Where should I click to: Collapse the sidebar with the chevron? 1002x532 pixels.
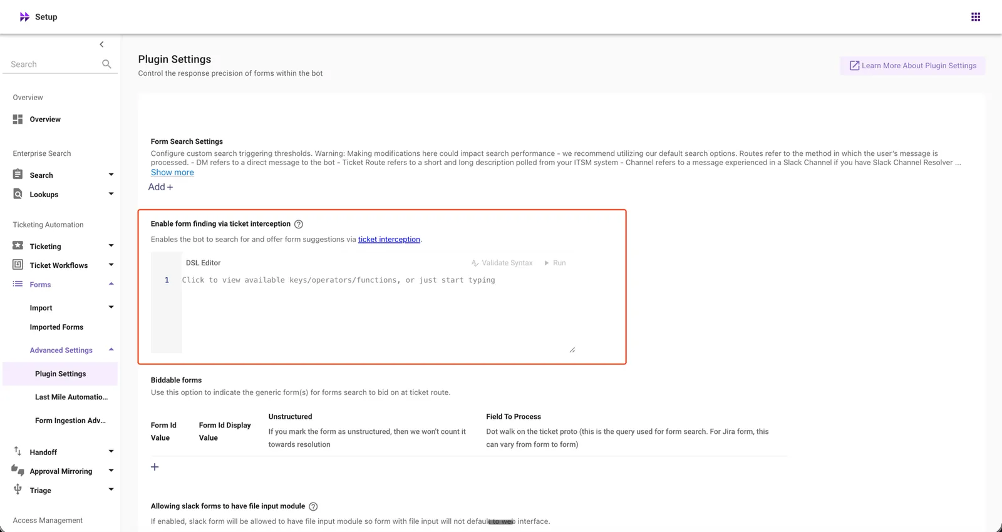tap(101, 44)
